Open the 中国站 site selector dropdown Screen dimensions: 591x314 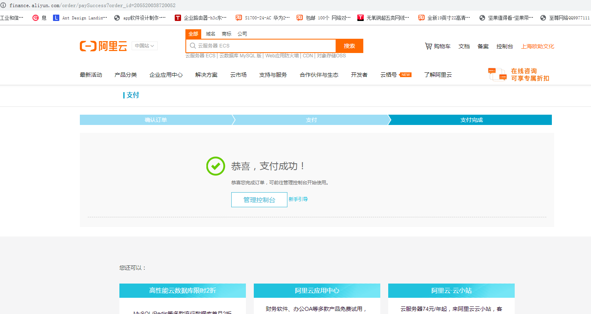[145, 46]
